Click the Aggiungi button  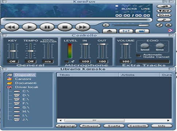tap(66, 126)
